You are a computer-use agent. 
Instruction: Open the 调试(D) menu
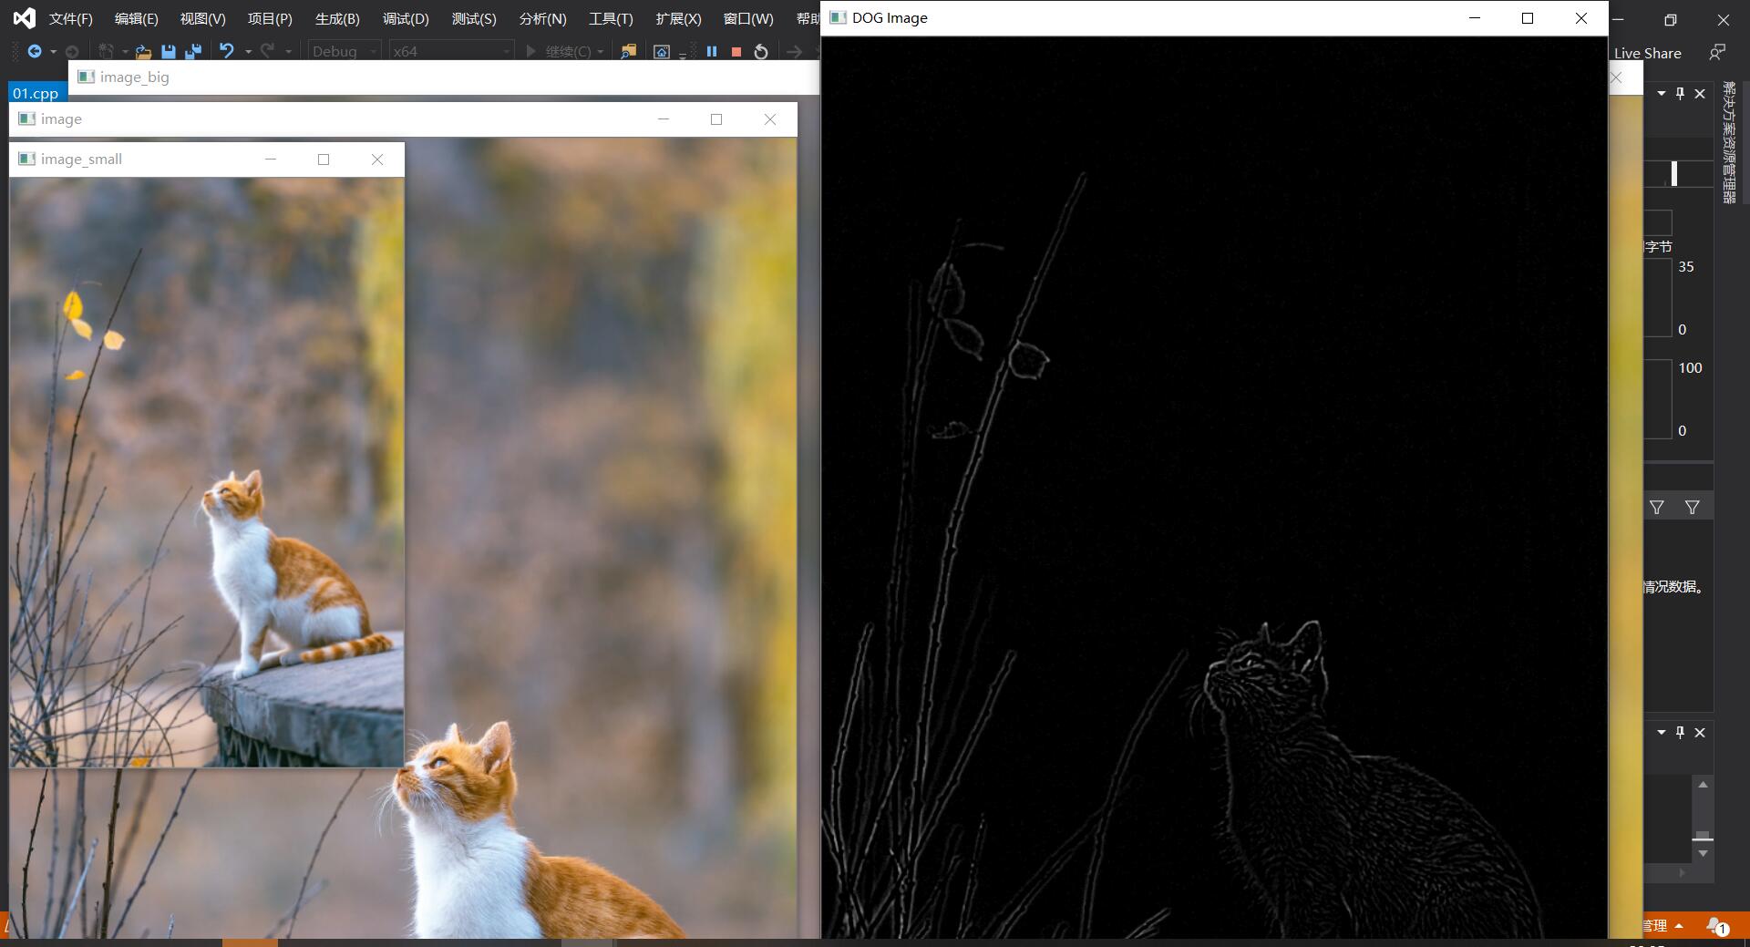point(406,18)
